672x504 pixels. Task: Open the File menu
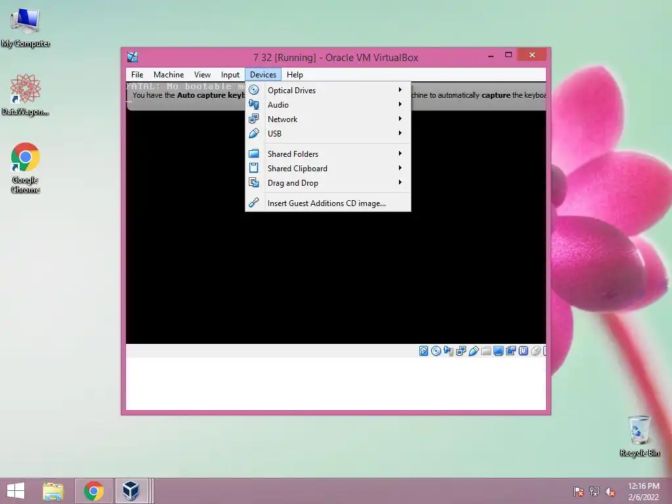point(137,75)
